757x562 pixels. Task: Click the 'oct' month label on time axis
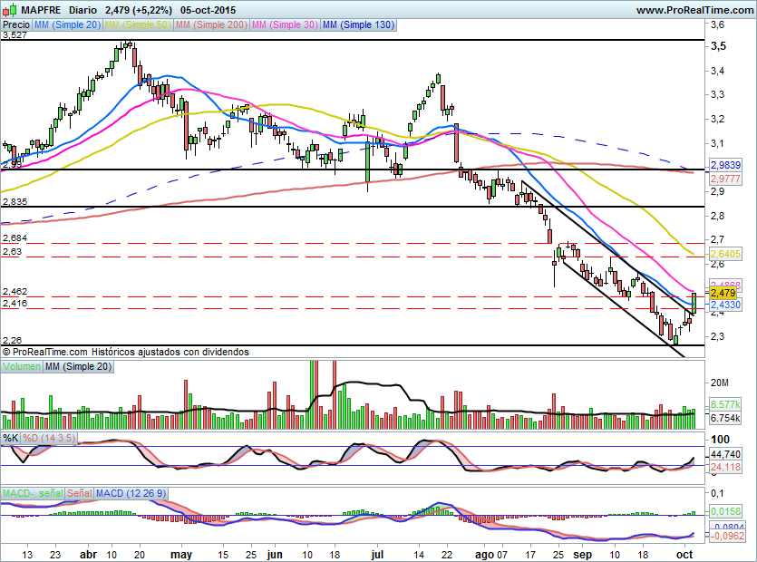(684, 555)
